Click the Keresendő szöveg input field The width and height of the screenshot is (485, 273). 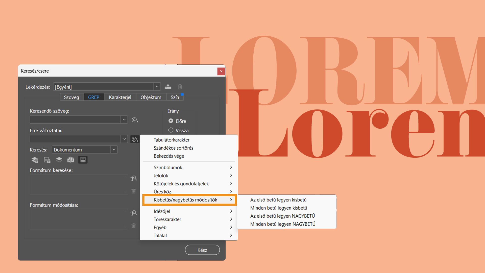(x=75, y=120)
